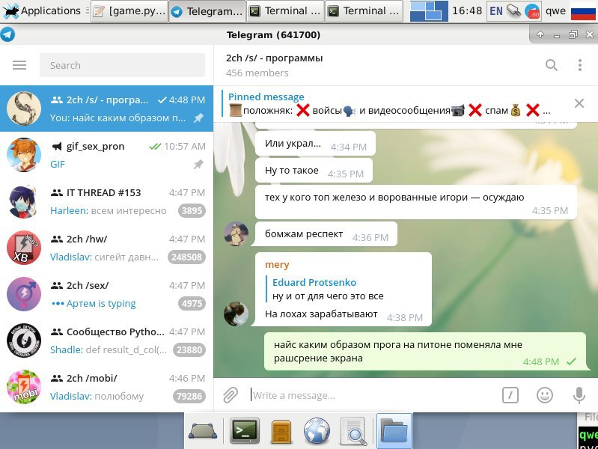This screenshot has width=598, height=449.
Task: Search within the 2ch /s/ chat
Action: [x=551, y=65]
